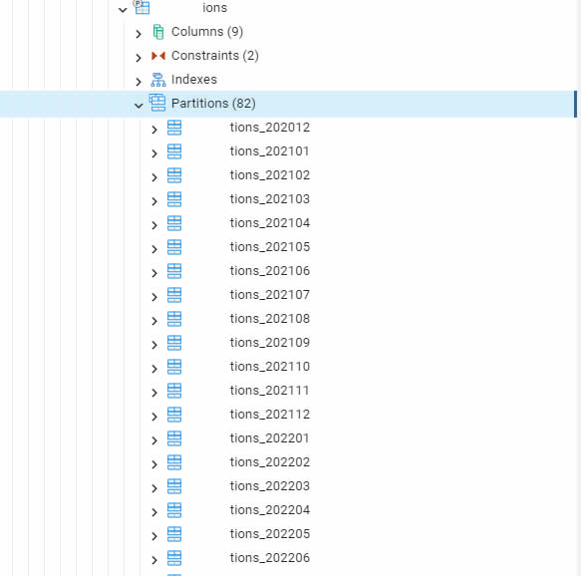Expand partition tions_202206

154,560
